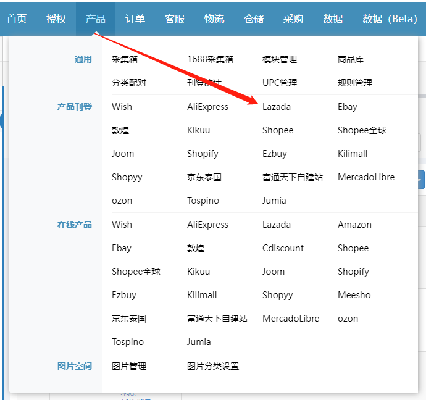Open AliExpress under the 产品刊登 section
This screenshot has width=426, height=400.
[x=207, y=107]
